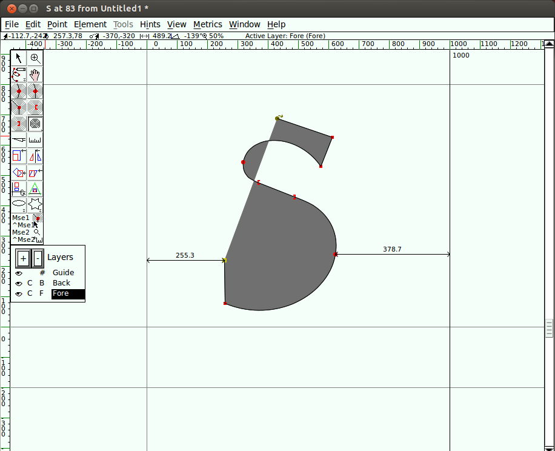The image size is (555, 451).
Task: Select the Back layer name in Layers
Action: pos(61,283)
